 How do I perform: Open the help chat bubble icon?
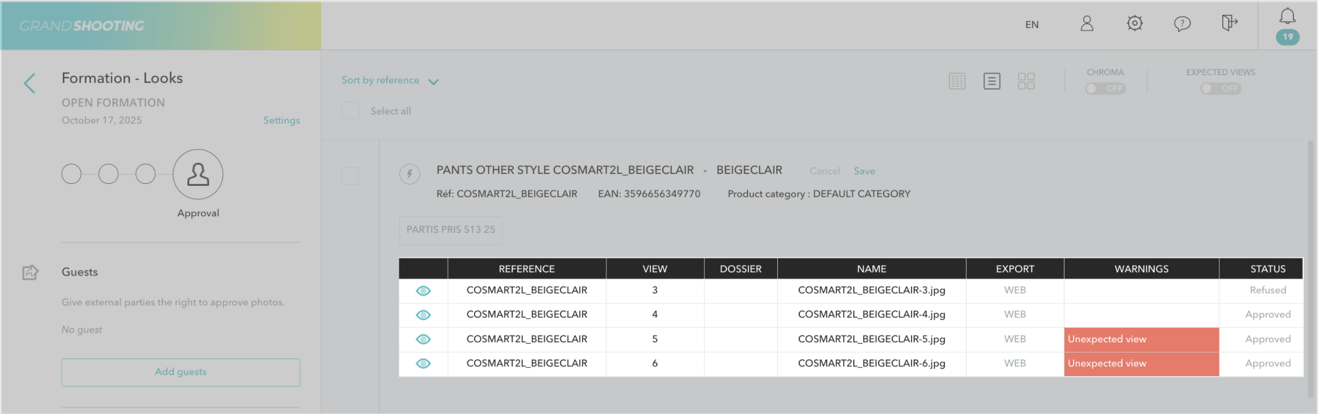1182,24
